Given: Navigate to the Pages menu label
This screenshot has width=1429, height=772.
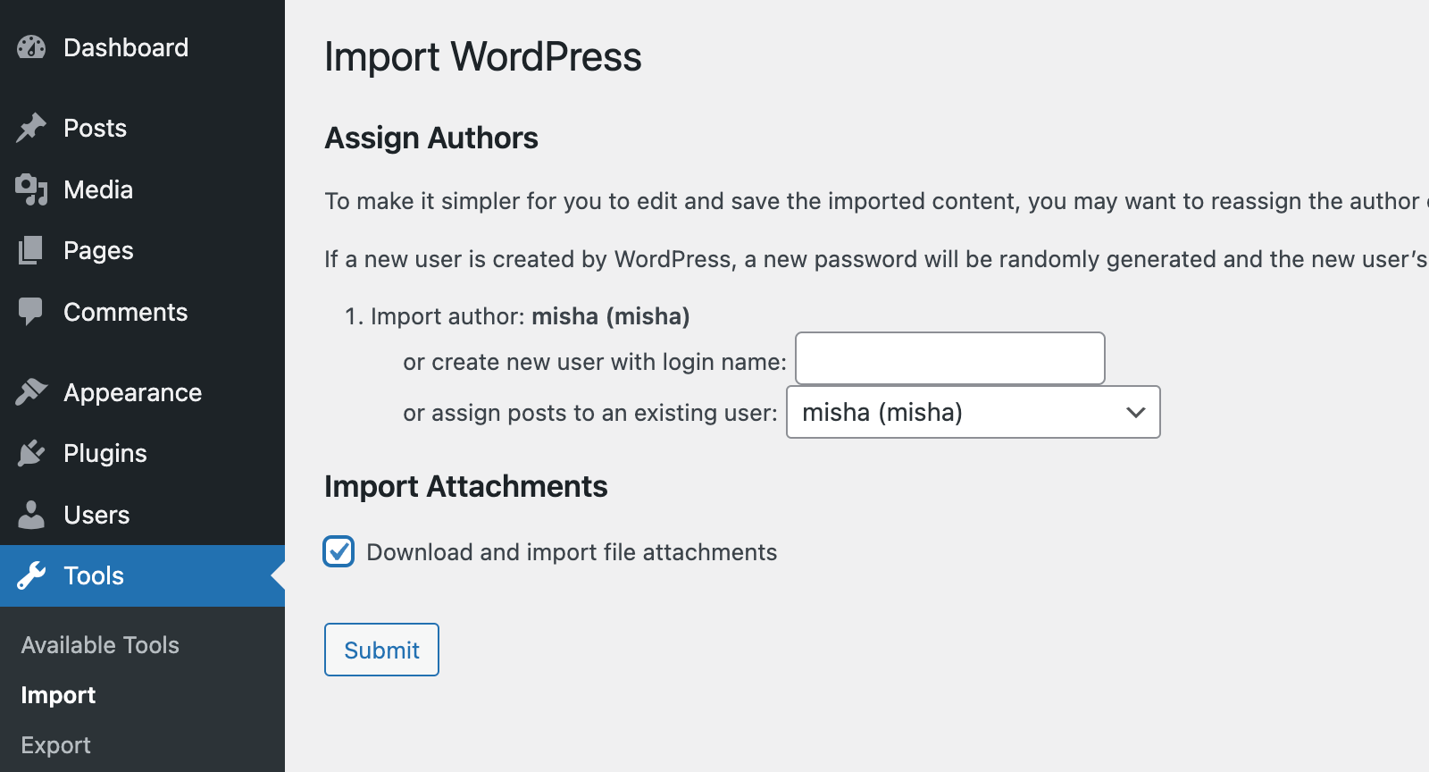Looking at the screenshot, I should tap(98, 251).
